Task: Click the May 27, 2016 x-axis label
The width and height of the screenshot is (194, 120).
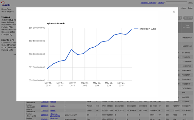Action: point(121,84)
